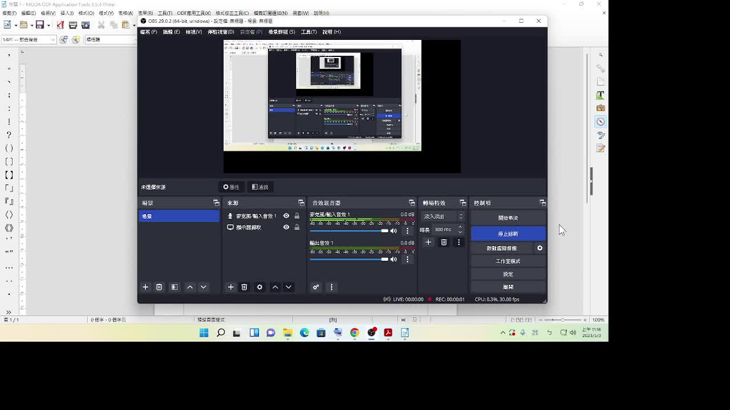Remove the selected scene with the trash icon
This screenshot has width=730, height=410.
(x=159, y=287)
